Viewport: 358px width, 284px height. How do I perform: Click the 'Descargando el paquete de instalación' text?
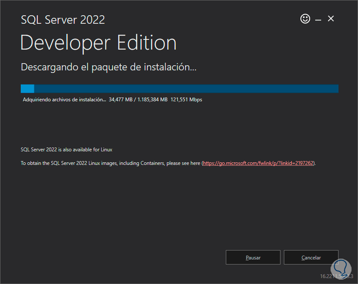point(109,67)
